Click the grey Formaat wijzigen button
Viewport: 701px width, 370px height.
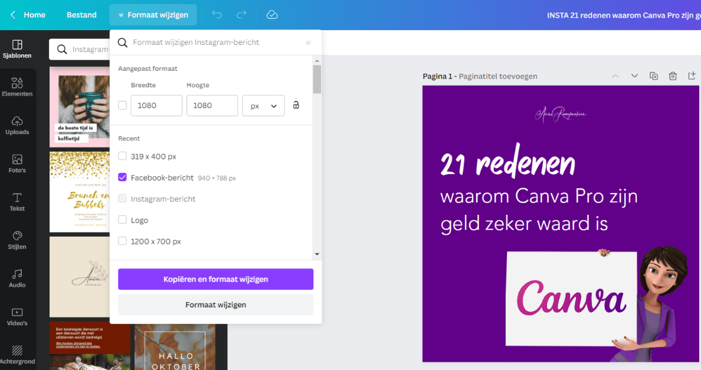[215, 304]
